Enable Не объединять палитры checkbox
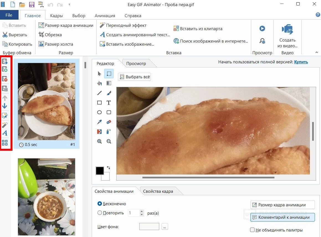 click(x=252, y=230)
